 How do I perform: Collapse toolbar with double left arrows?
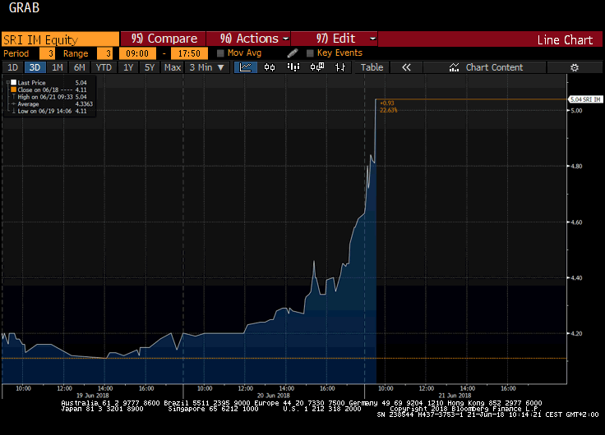pos(405,67)
